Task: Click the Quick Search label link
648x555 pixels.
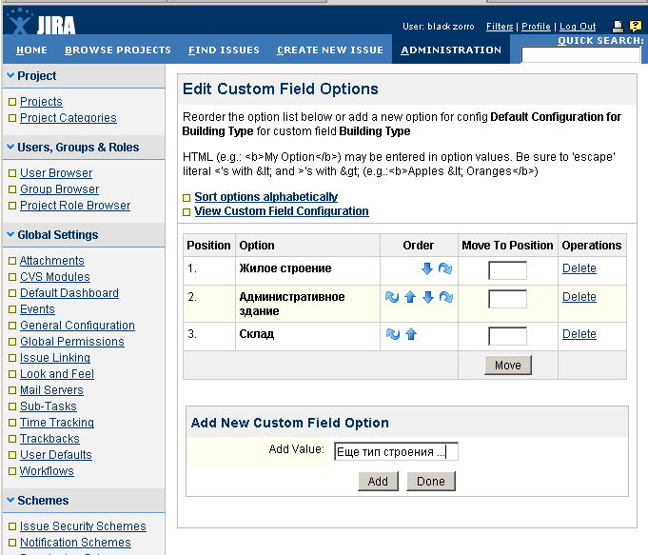Action: tap(600, 41)
